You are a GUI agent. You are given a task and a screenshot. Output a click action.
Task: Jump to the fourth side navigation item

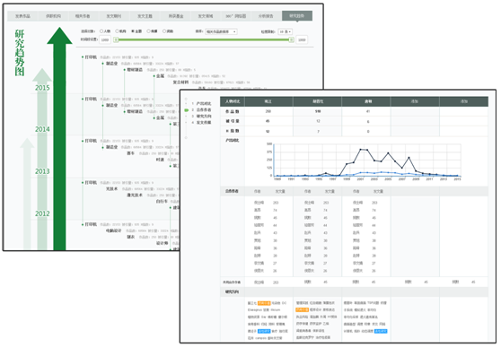coord(204,123)
